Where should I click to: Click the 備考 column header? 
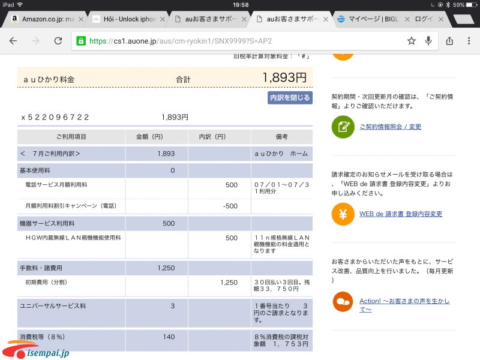tap(281, 137)
